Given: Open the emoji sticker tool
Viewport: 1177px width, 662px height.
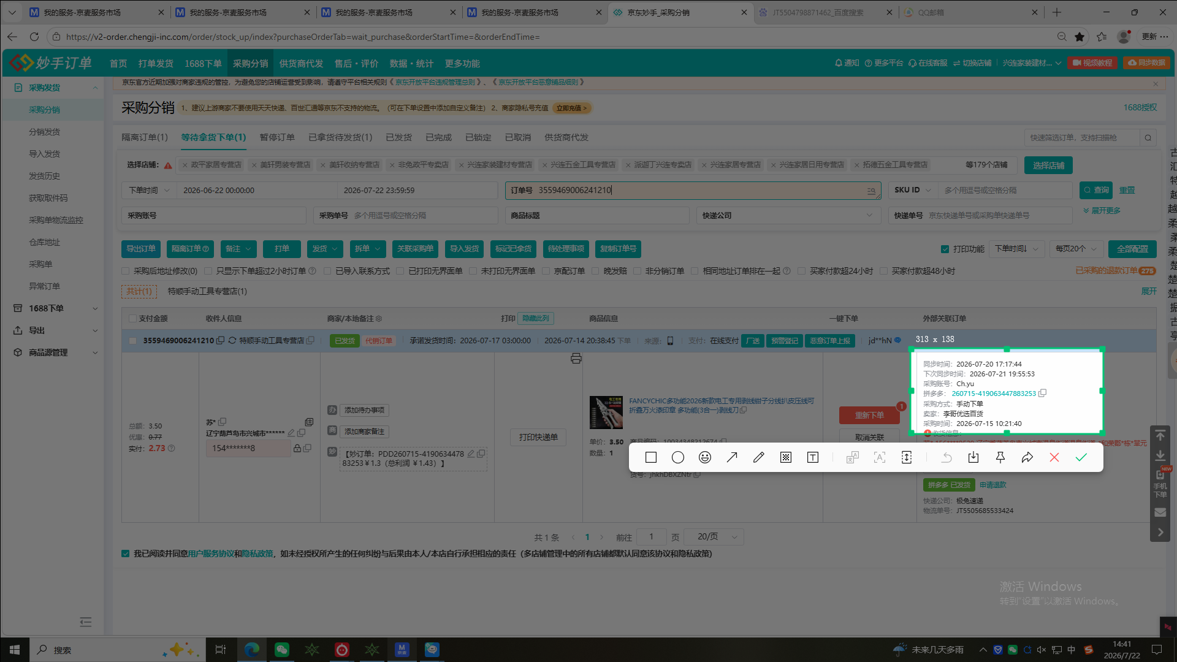Looking at the screenshot, I should click(x=705, y=457).
